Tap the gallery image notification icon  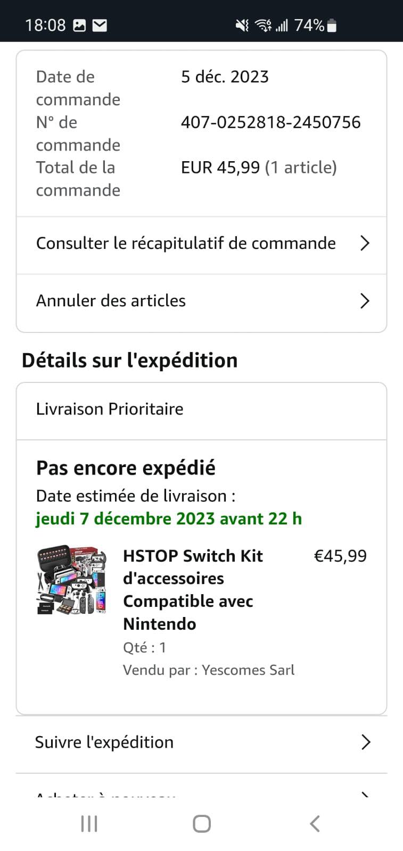(79, 25)
